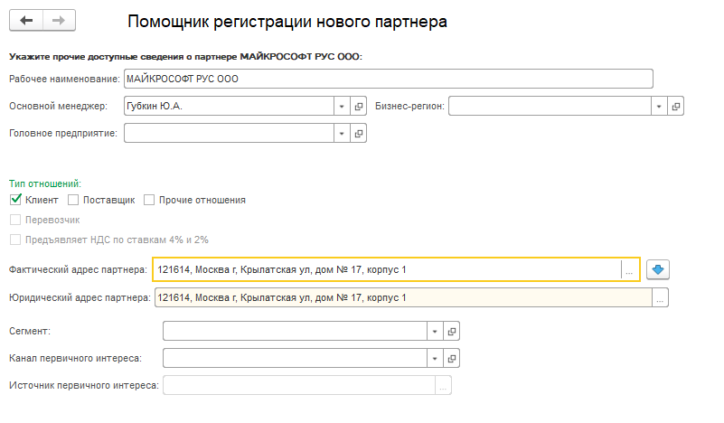
Task: Tick the Прочие отношения checkbox
Action: point(149,200)
